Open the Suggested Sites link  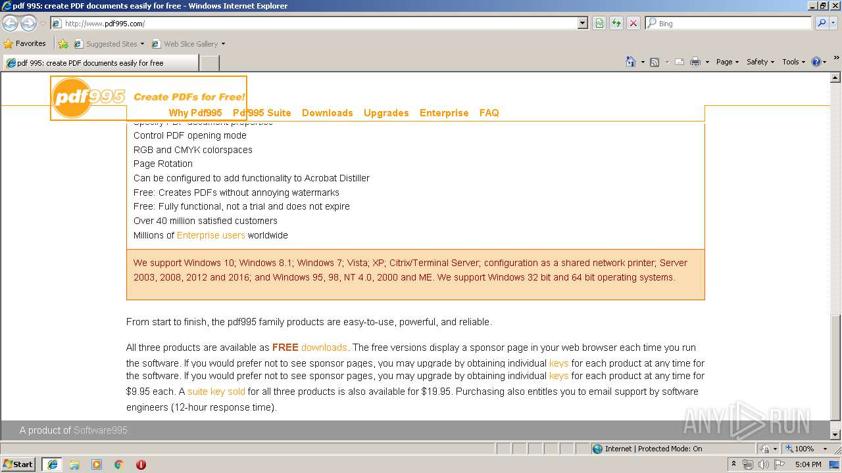point(109,44)
